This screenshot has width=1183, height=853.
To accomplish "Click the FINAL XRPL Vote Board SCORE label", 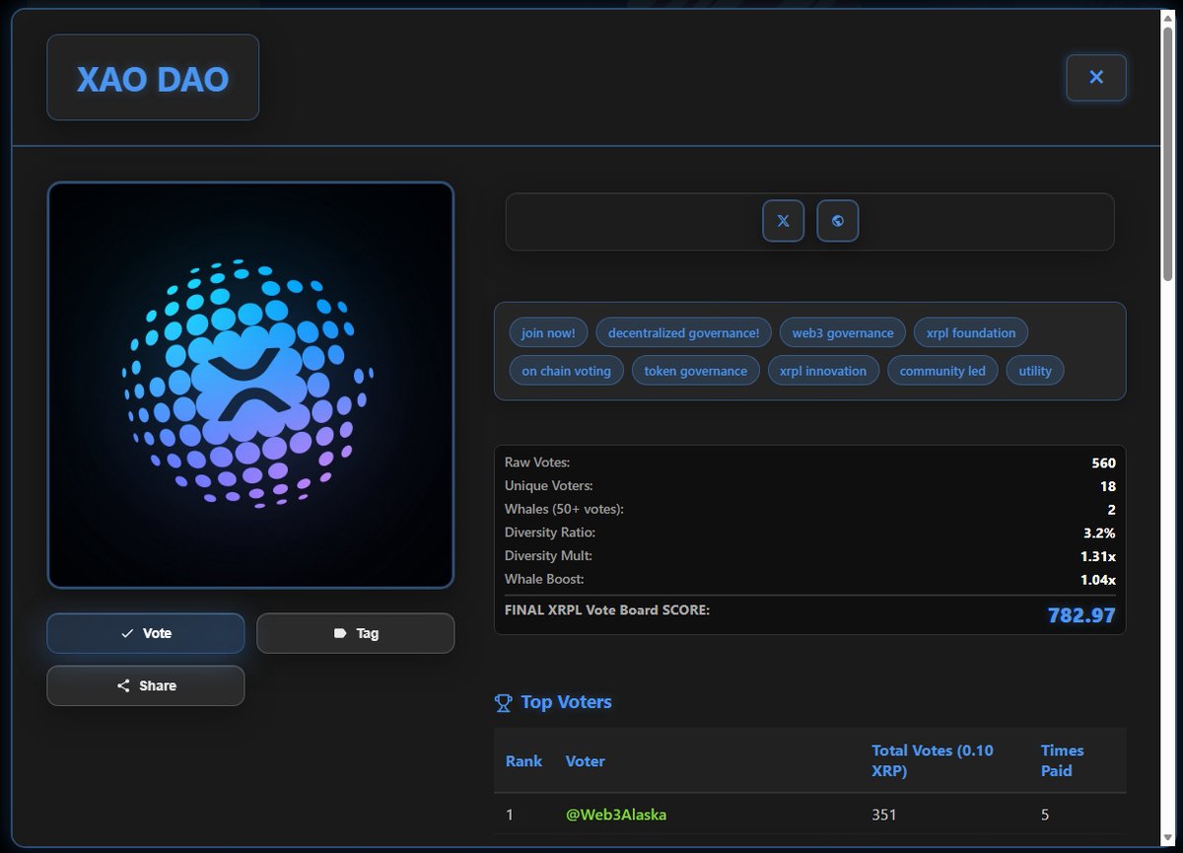I will (607, 610).
